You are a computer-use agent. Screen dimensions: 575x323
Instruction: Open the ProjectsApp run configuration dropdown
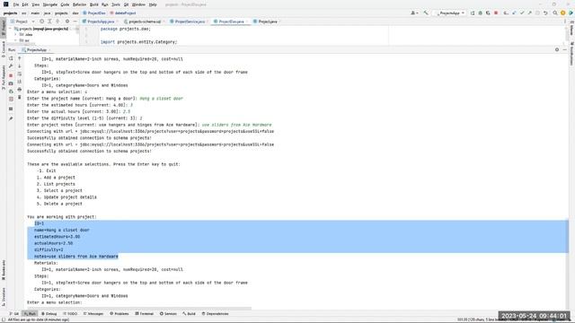[450, 13]
